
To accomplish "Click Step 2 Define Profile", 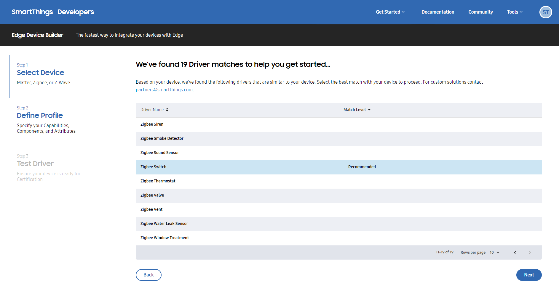I will click(40, 115).
